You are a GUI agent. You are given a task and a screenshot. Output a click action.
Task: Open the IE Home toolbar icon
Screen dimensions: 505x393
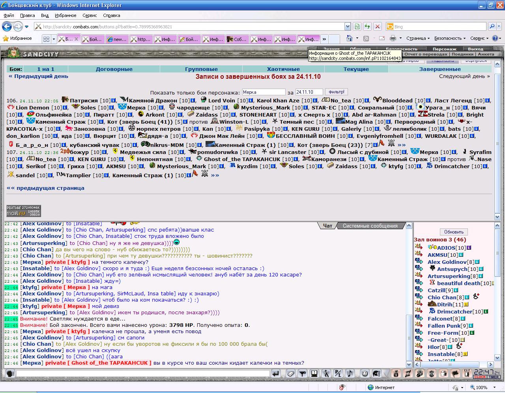point(349,38)
